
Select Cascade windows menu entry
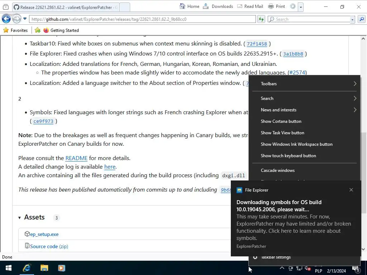(304, 170)
